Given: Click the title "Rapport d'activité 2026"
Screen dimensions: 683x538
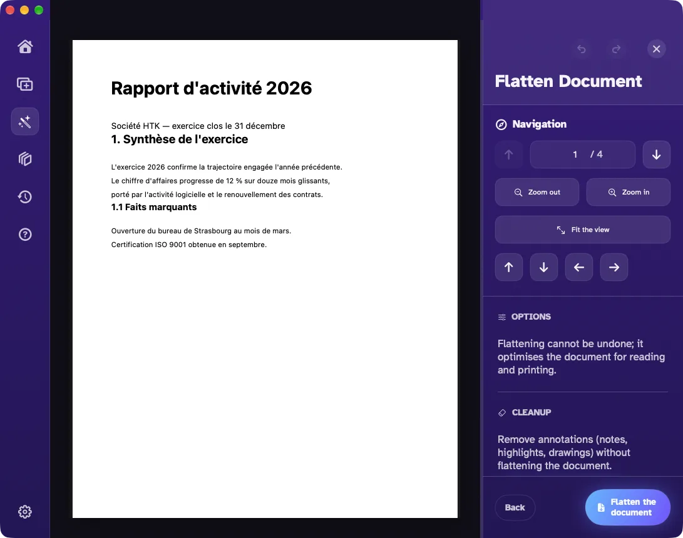Looking at the screenshot, I should click(211, 88).
